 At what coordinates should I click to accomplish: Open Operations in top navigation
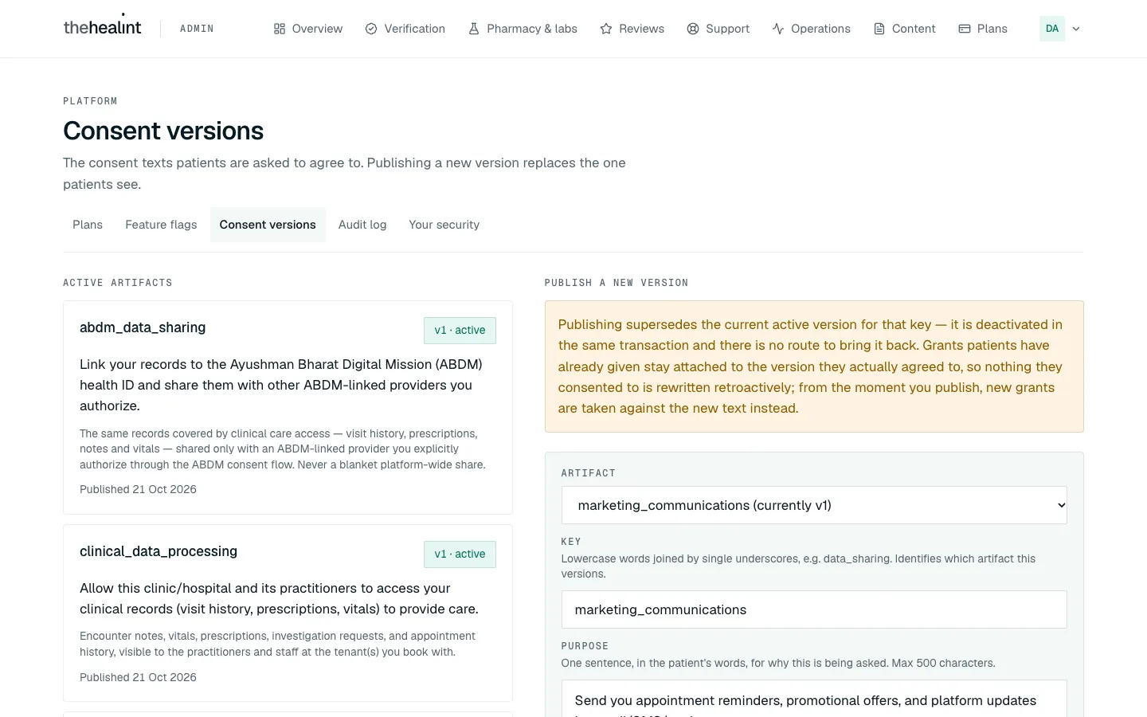click(812, 29)
